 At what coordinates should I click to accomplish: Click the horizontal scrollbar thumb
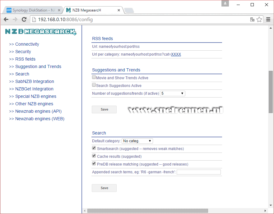148,211
